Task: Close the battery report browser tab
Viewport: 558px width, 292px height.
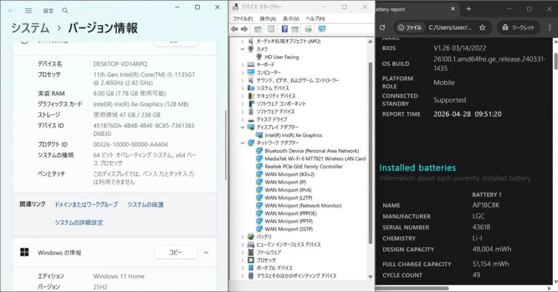Action: coord(453,9)
